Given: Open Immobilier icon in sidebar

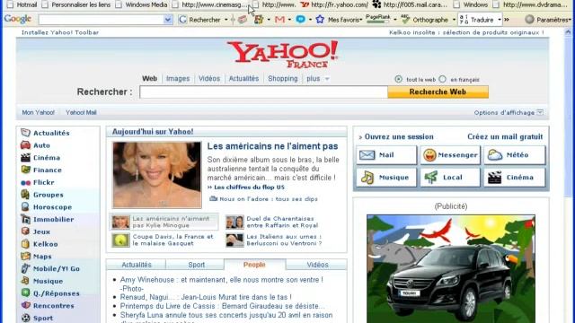Looking at the screenshot, I should (25, 219).
